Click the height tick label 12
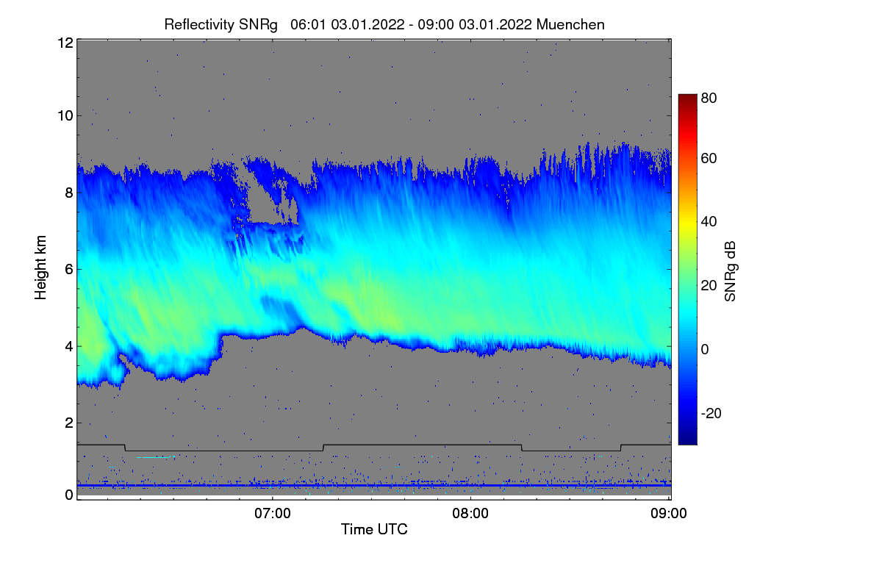This screenshot has height=588, width=882. click(65, 43)
